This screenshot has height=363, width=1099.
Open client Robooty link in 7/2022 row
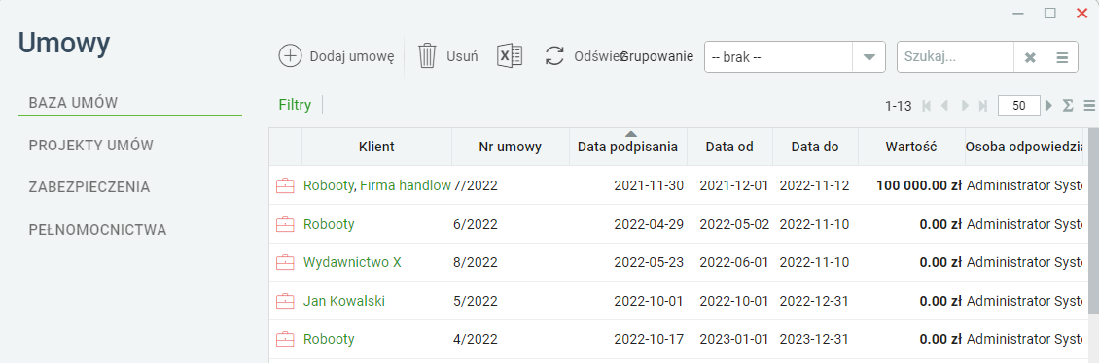click(x=329, y=185)
